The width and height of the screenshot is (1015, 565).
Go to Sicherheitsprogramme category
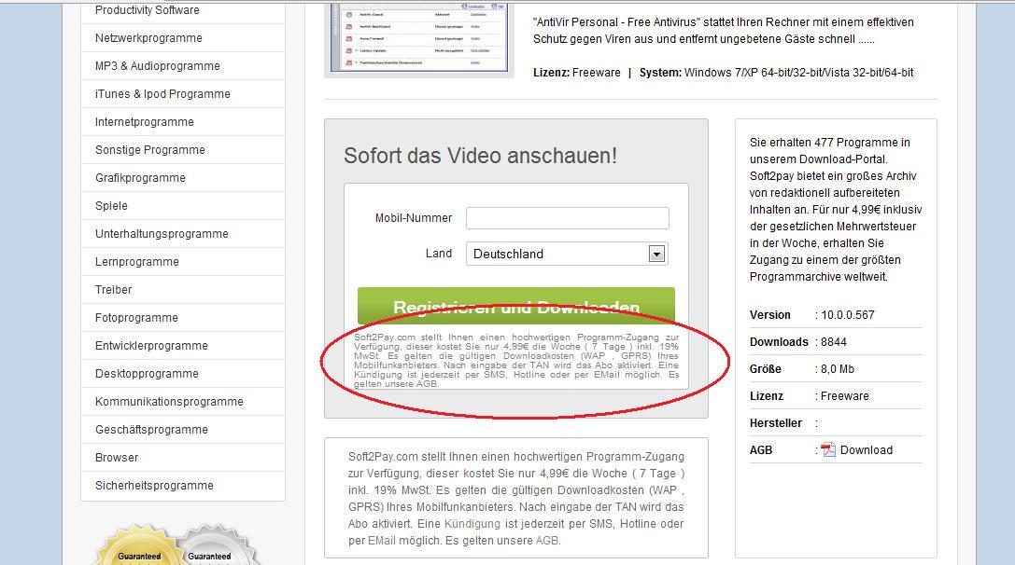coord(154,486)
